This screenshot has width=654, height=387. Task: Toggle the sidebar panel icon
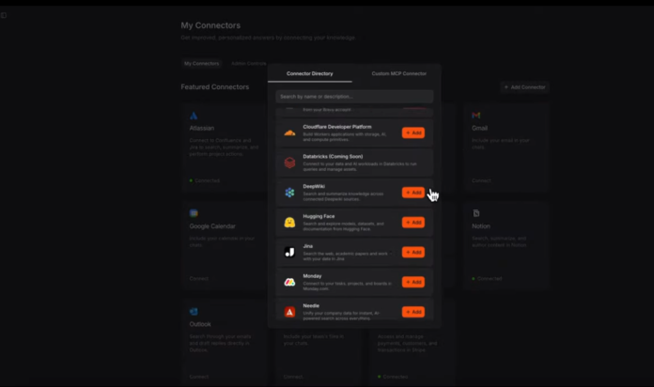point(4,15)
